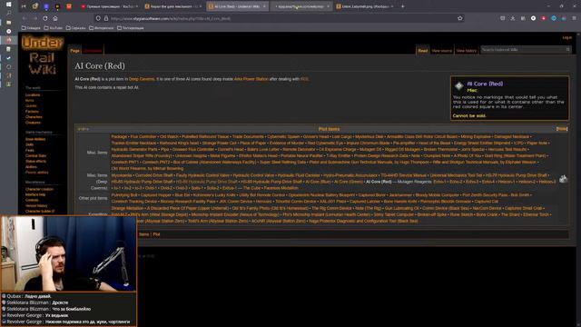Open the AI Core (Green) navbox link

(x=349, y=182)
